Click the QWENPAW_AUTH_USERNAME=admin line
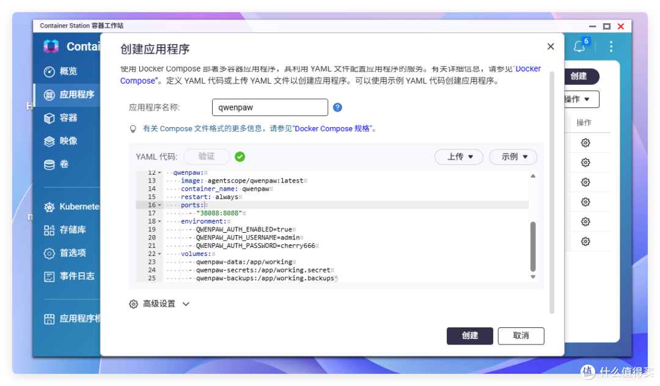 248,238
